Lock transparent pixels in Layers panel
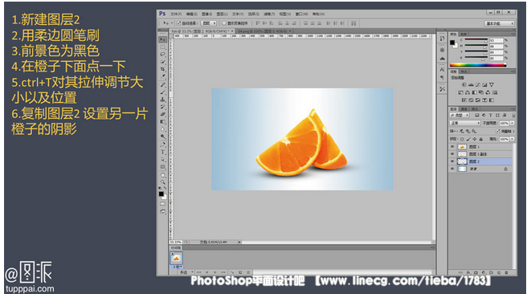Image resolution: width=531 pixels, height=294 pixels. coord(462,139)
